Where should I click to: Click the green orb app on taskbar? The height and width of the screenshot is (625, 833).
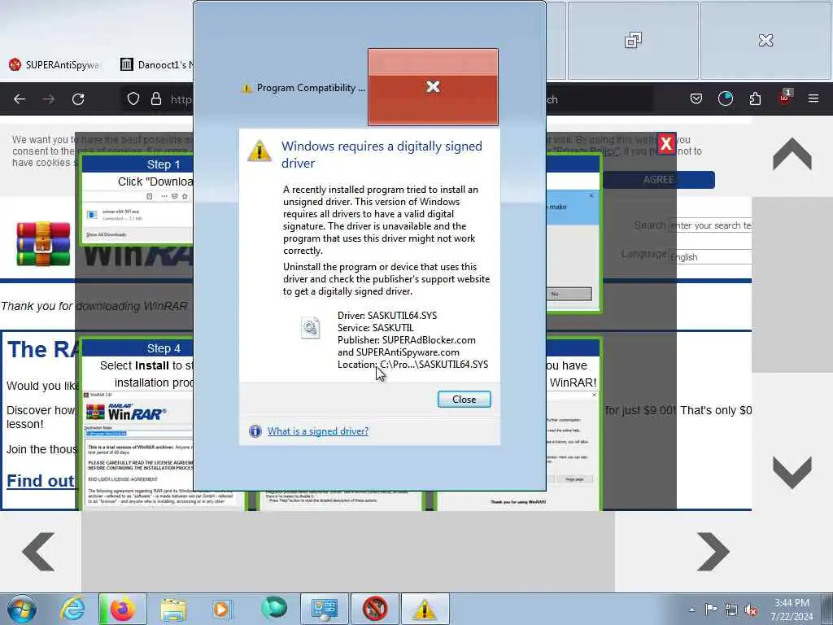(x=273, y=608)
